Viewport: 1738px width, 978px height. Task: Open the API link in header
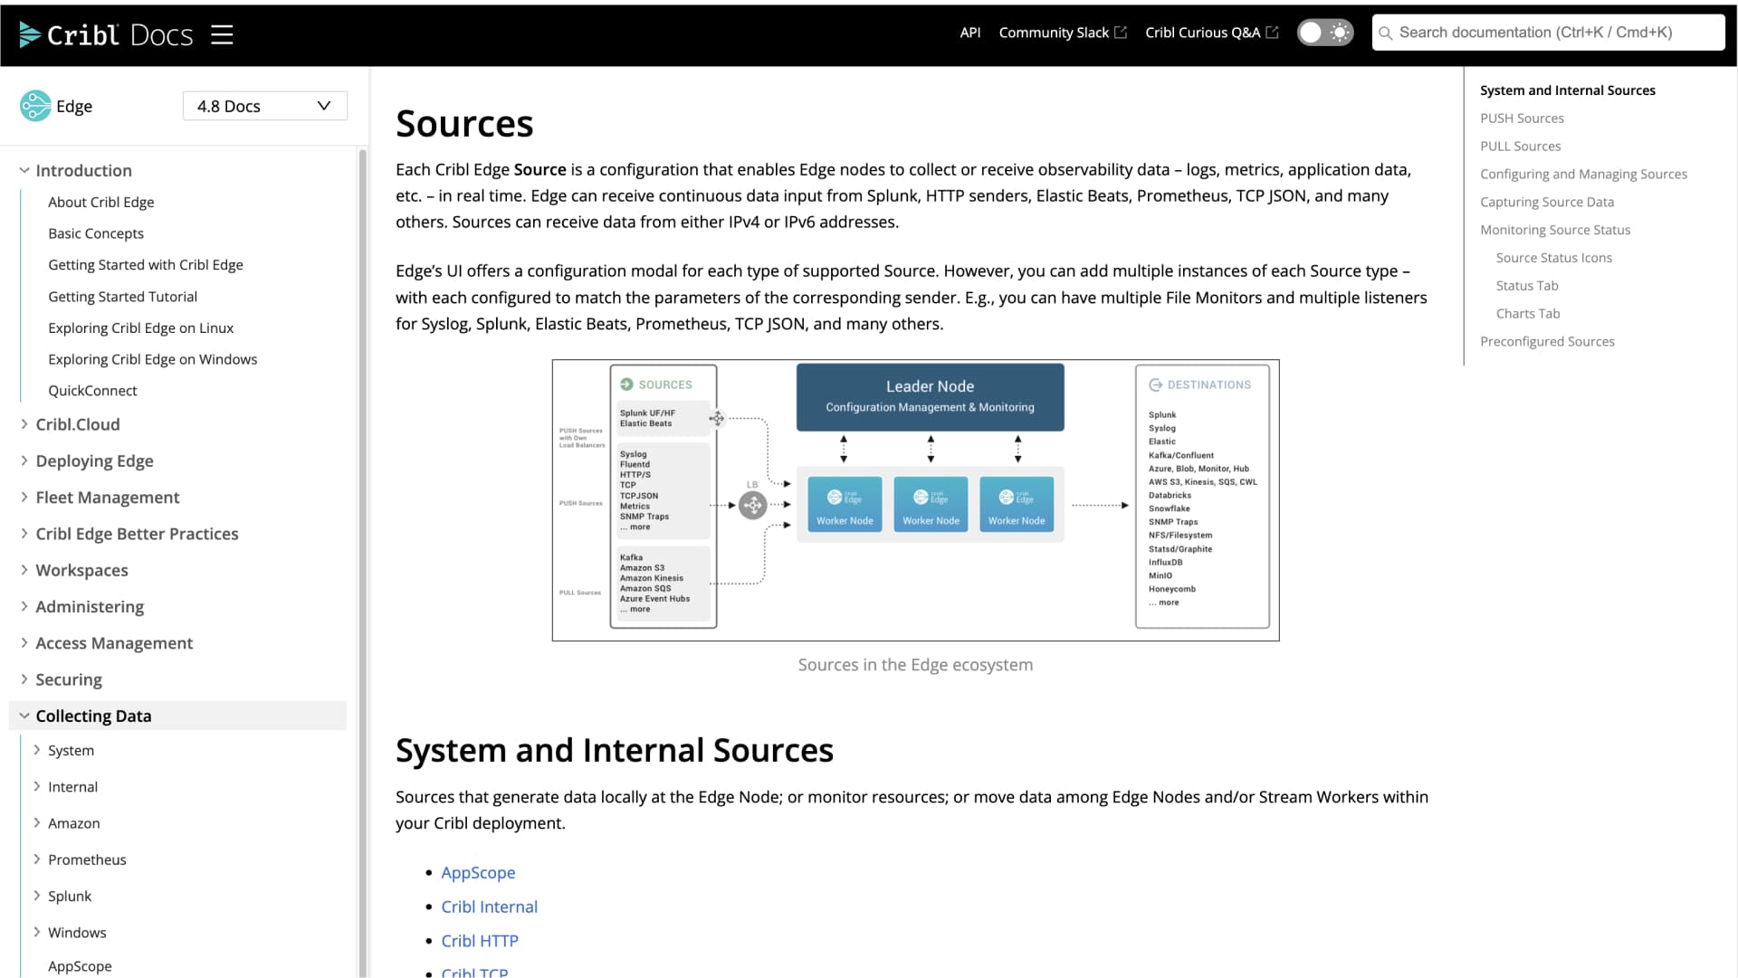coord(969,33)
